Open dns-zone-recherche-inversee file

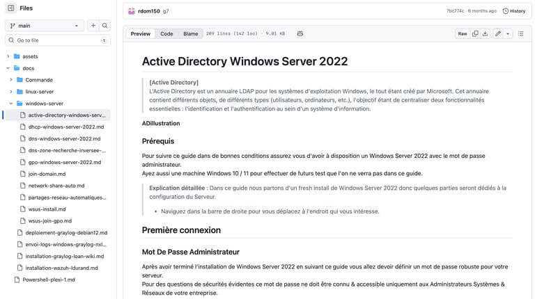(x=67, y=150)
